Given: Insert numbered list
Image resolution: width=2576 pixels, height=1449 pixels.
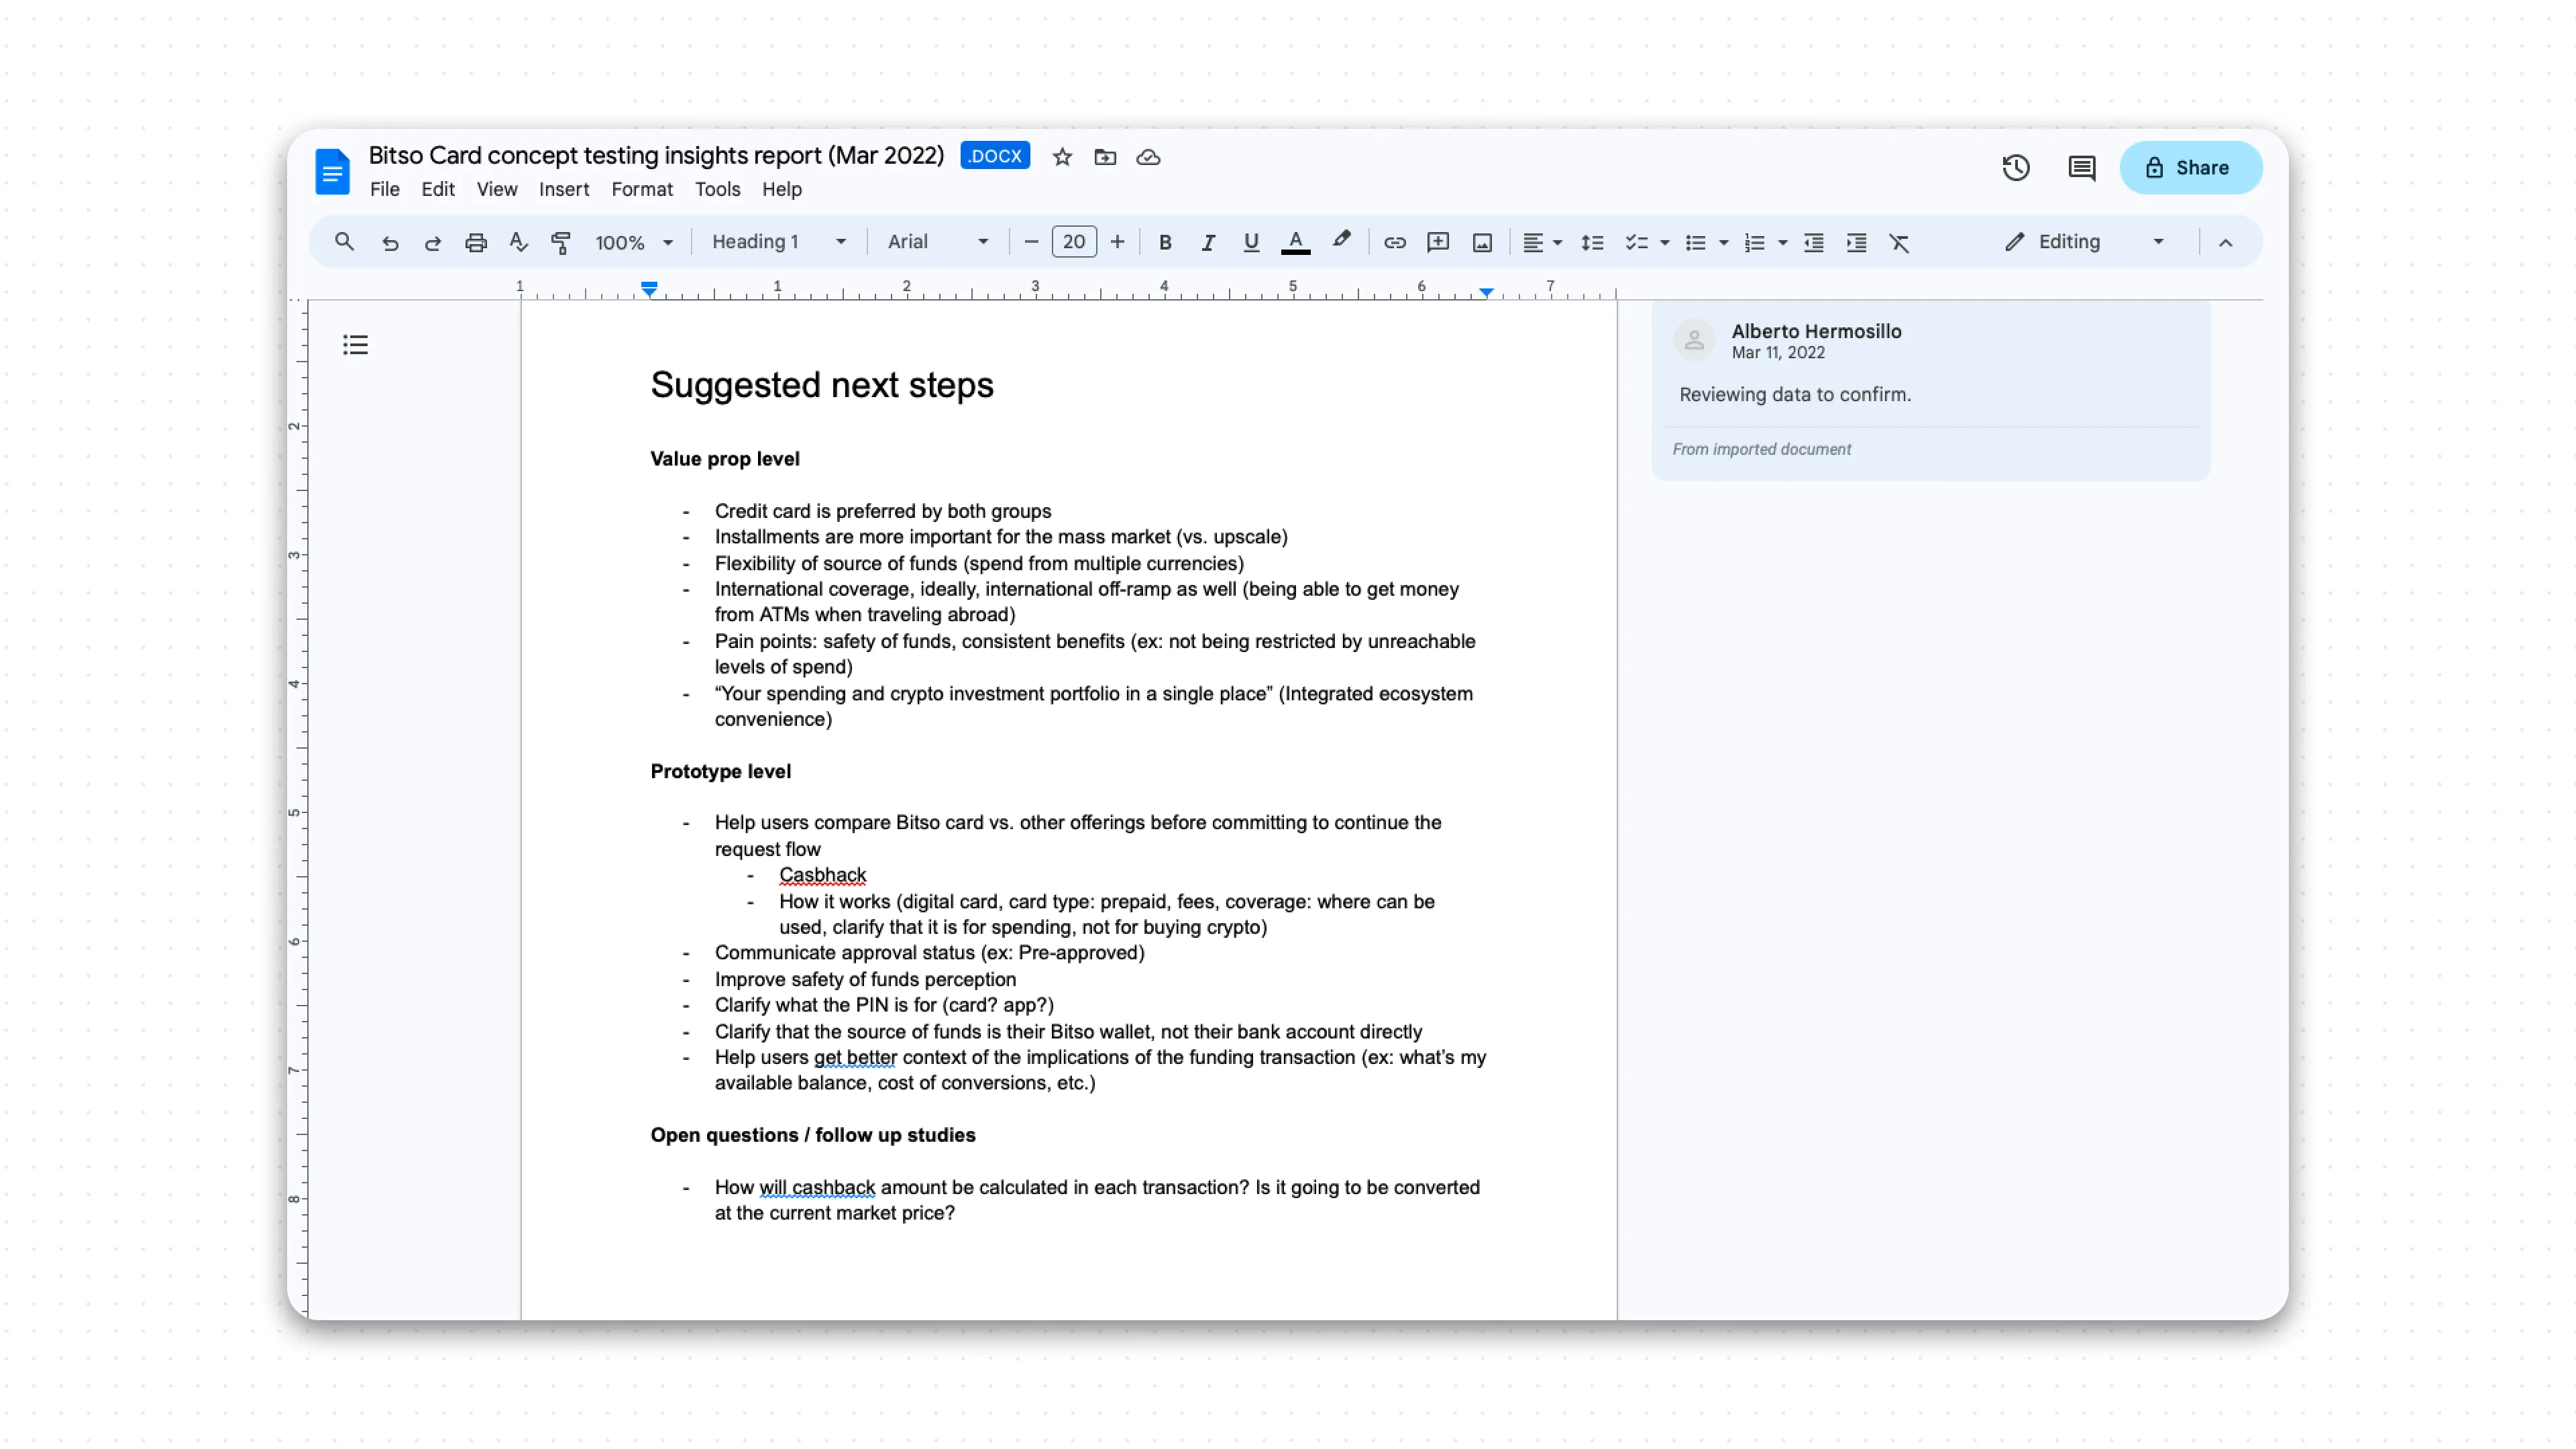Looking at the screenshot, I should (x=1754, y=242).
